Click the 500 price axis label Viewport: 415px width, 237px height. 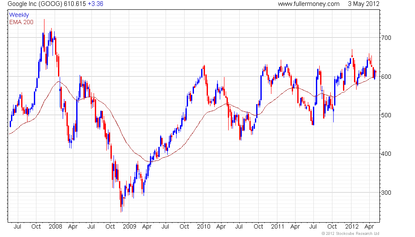point(386,115)
